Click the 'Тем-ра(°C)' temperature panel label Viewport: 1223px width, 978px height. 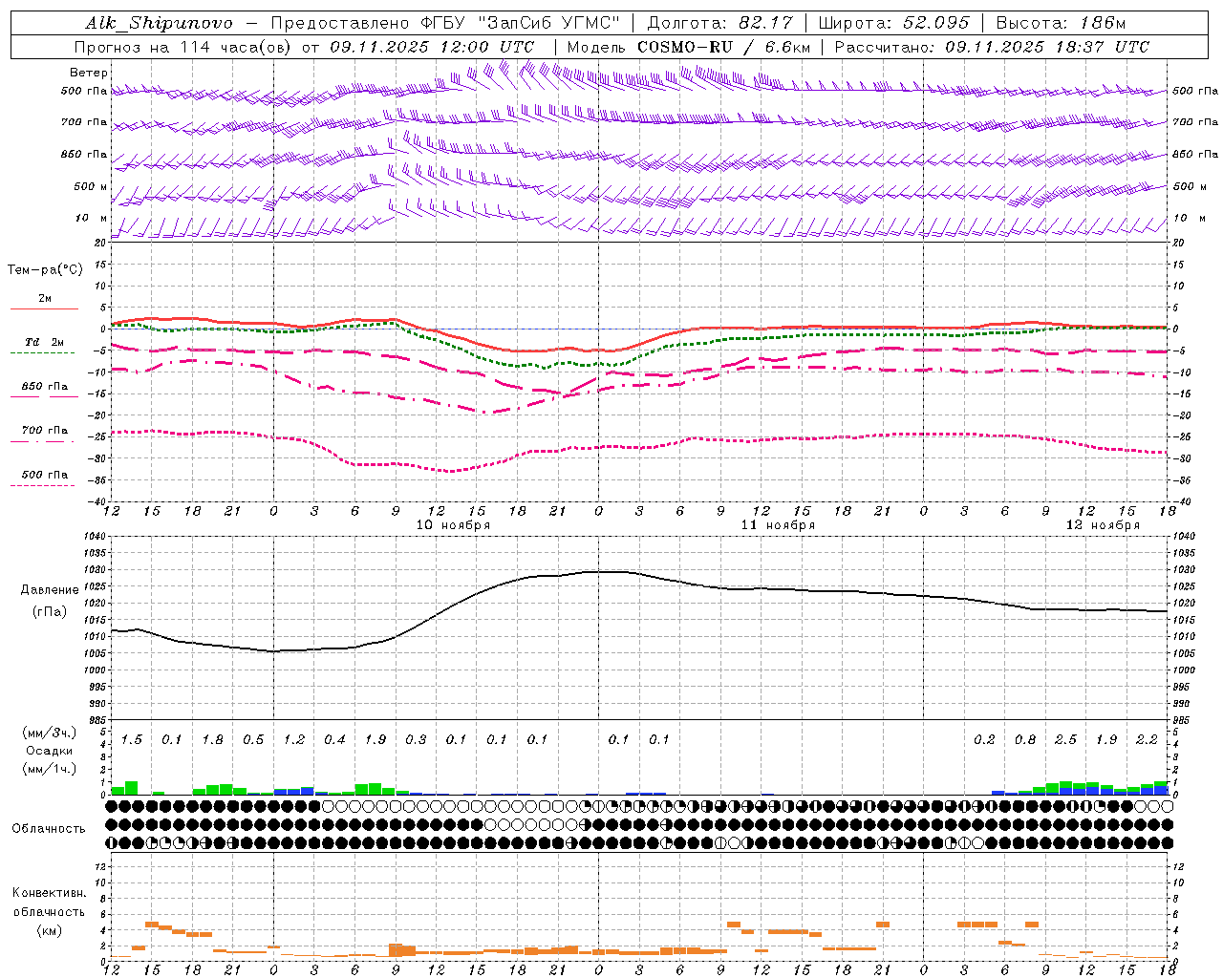[x=45, y=269]
